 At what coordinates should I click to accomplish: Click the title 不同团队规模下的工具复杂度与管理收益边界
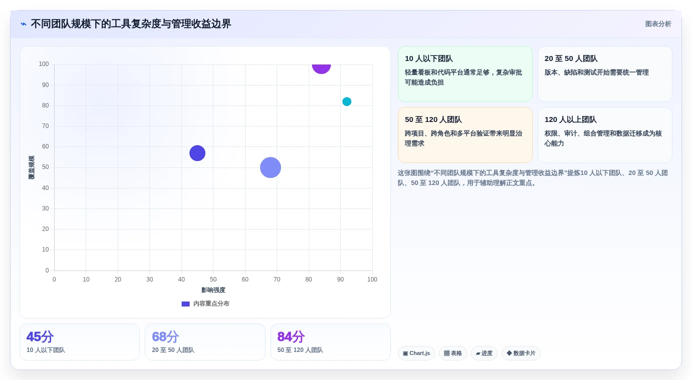[131, 24]
